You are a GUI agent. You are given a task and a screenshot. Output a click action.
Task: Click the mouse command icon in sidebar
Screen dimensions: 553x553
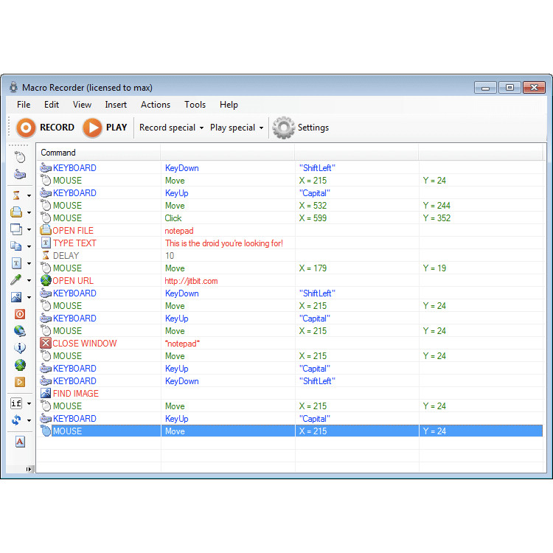[x=20, y=157]
